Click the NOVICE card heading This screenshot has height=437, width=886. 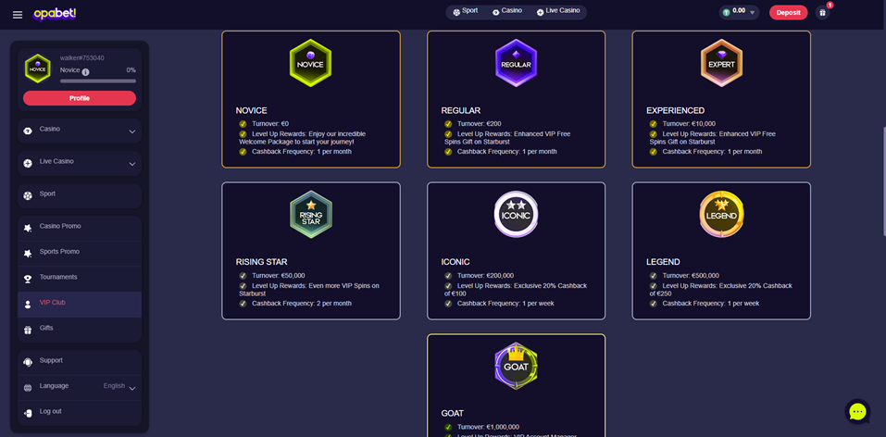(x=252, y=111)
